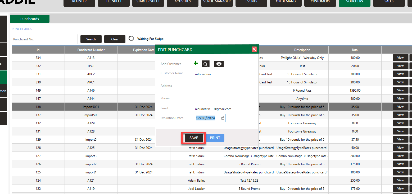Open the expiration date calendar picker
The height and width of the screenshot is (194, 412).
pyautogui.click(x=223, y=118)
